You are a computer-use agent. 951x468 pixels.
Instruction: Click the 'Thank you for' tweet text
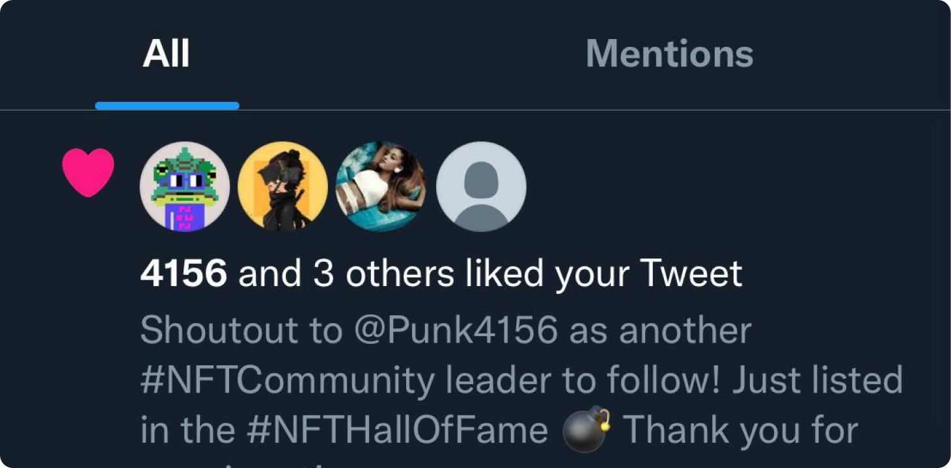pyautogui.click(x=741, y=431)
